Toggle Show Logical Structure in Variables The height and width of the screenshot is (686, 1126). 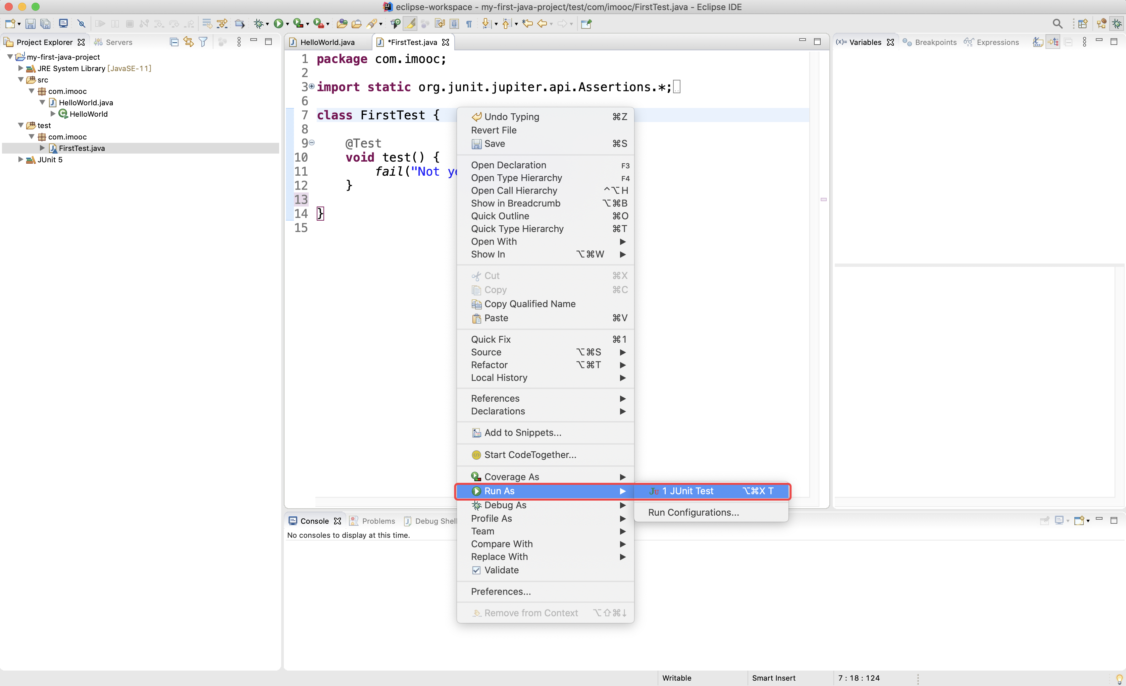click(1053, 42)
